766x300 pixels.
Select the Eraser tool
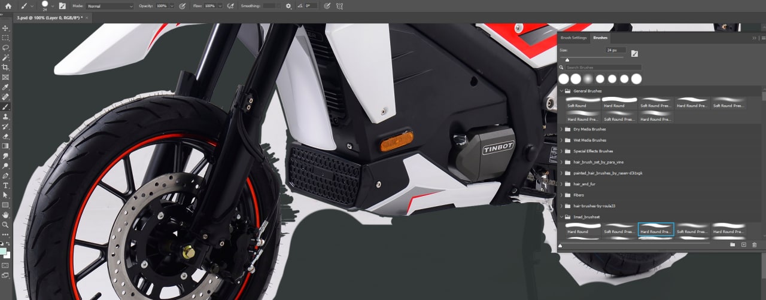click(x=5, y=136)
